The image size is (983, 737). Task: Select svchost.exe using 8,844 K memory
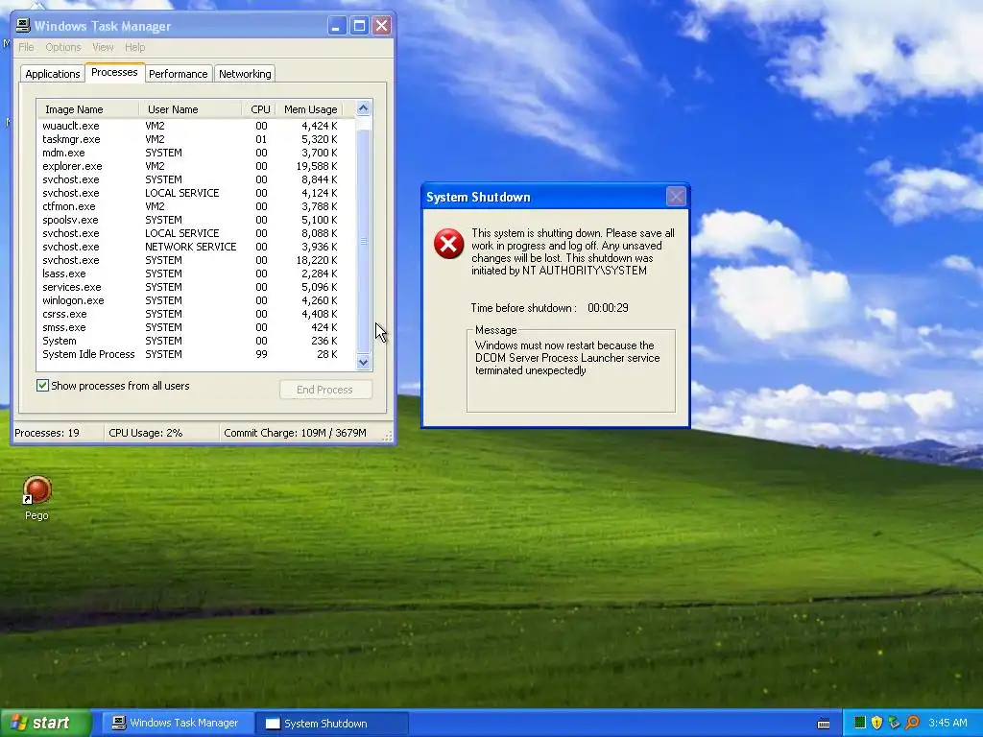(196, 179)
